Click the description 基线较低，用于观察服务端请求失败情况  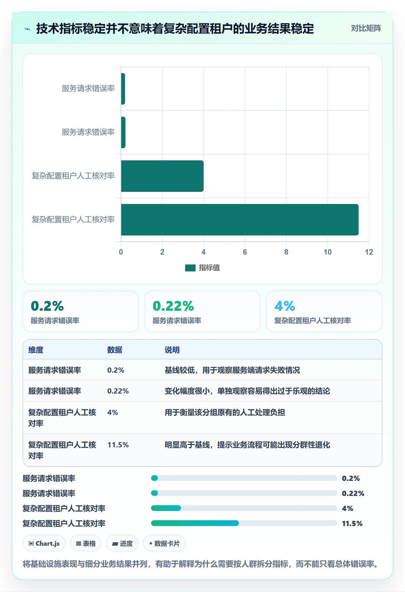tap(232, 370)
